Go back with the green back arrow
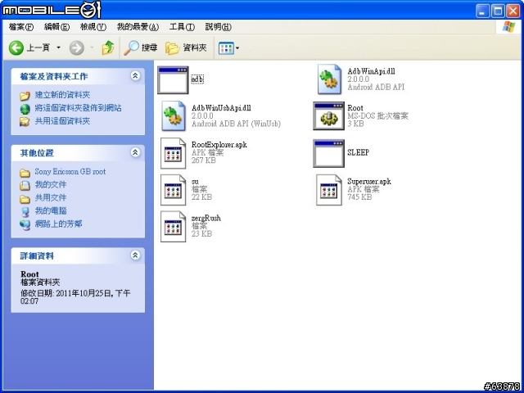The width and height of the screenshot is (524, 393). [16, 48]
